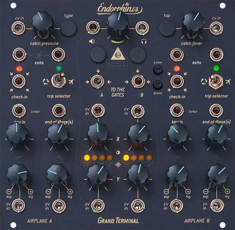Click the AIRPLANE A label
Image resolution: width=235 pixels, height=230 pixels.
40,221
